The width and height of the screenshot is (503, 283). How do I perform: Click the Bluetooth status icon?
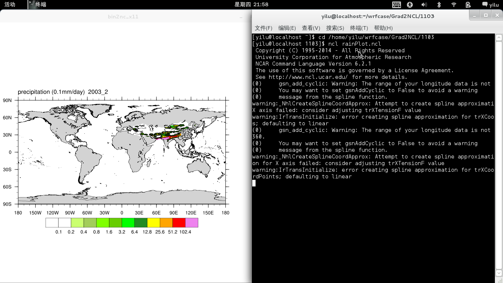(439, 4)
